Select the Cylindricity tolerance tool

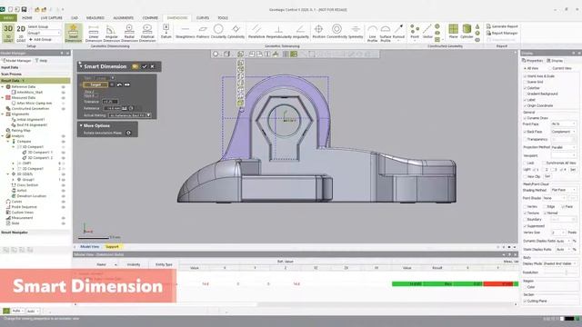[236, 32]
